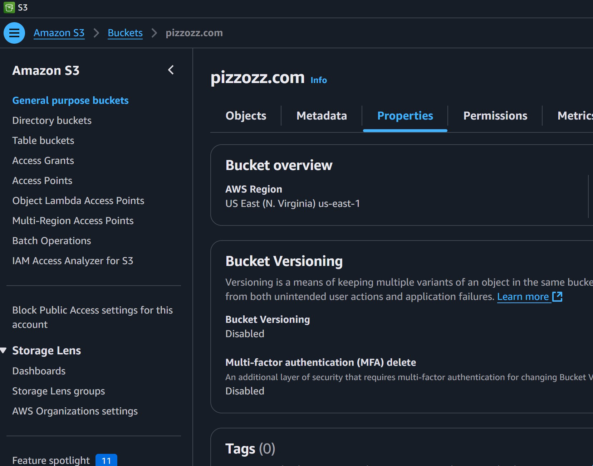Screen dimensions: 593x466
Task: Open the Feature spotlight 11 badge
Action: pos(106,460)
